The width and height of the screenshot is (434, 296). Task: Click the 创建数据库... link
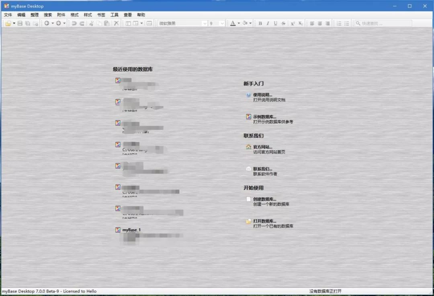264,199
